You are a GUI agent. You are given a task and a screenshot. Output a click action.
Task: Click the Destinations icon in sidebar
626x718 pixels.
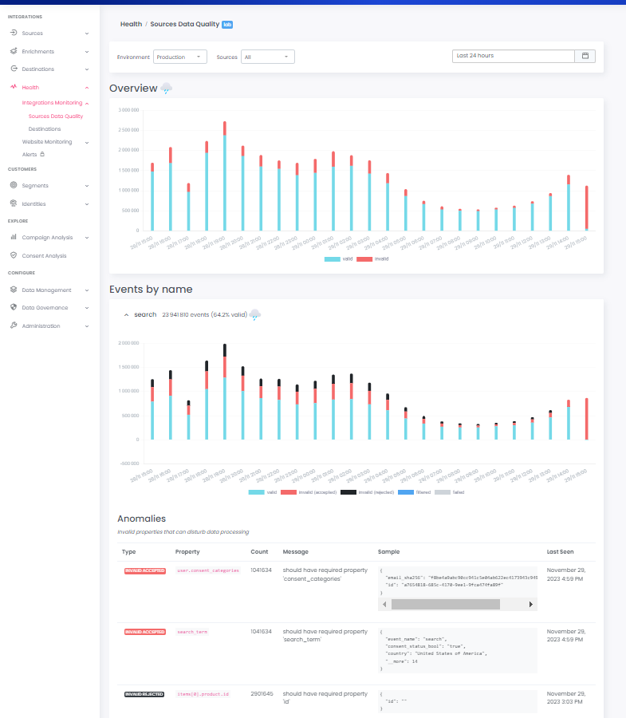point(14,69)
